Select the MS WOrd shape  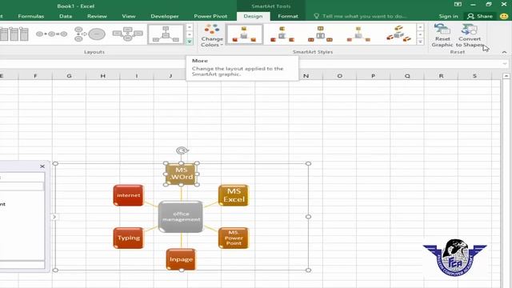tap(182, 174)
